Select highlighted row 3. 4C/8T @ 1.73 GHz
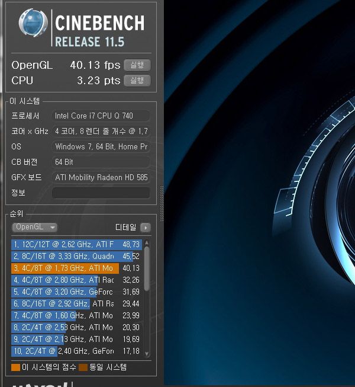This screenshot has width=355, height=387. pyautogui.click(x=76, y=268)
